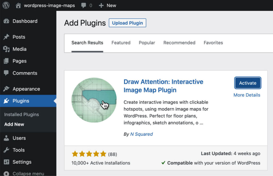Click the Plugins plug icon
The width and height of the screenshot is (273, 176).
pos(7,101)
